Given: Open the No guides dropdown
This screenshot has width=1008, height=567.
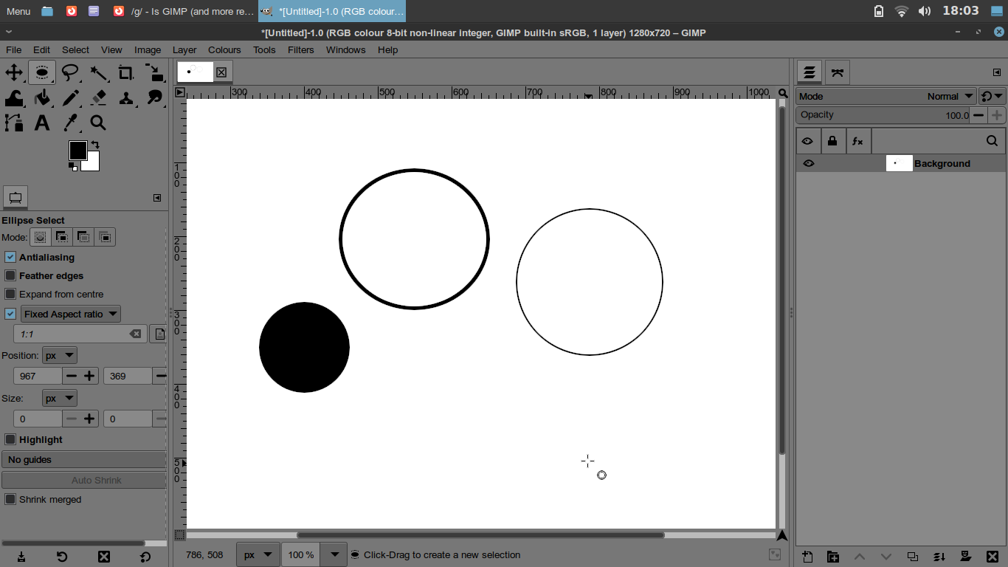Looking at the screenshot, I should [84, 459].
